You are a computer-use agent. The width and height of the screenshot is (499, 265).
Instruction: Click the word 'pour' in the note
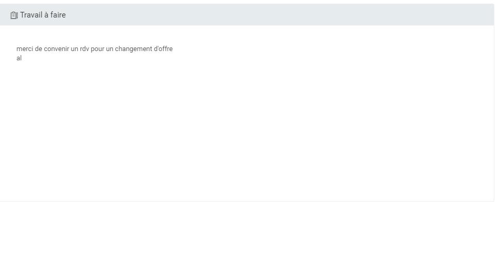(97, 49)
